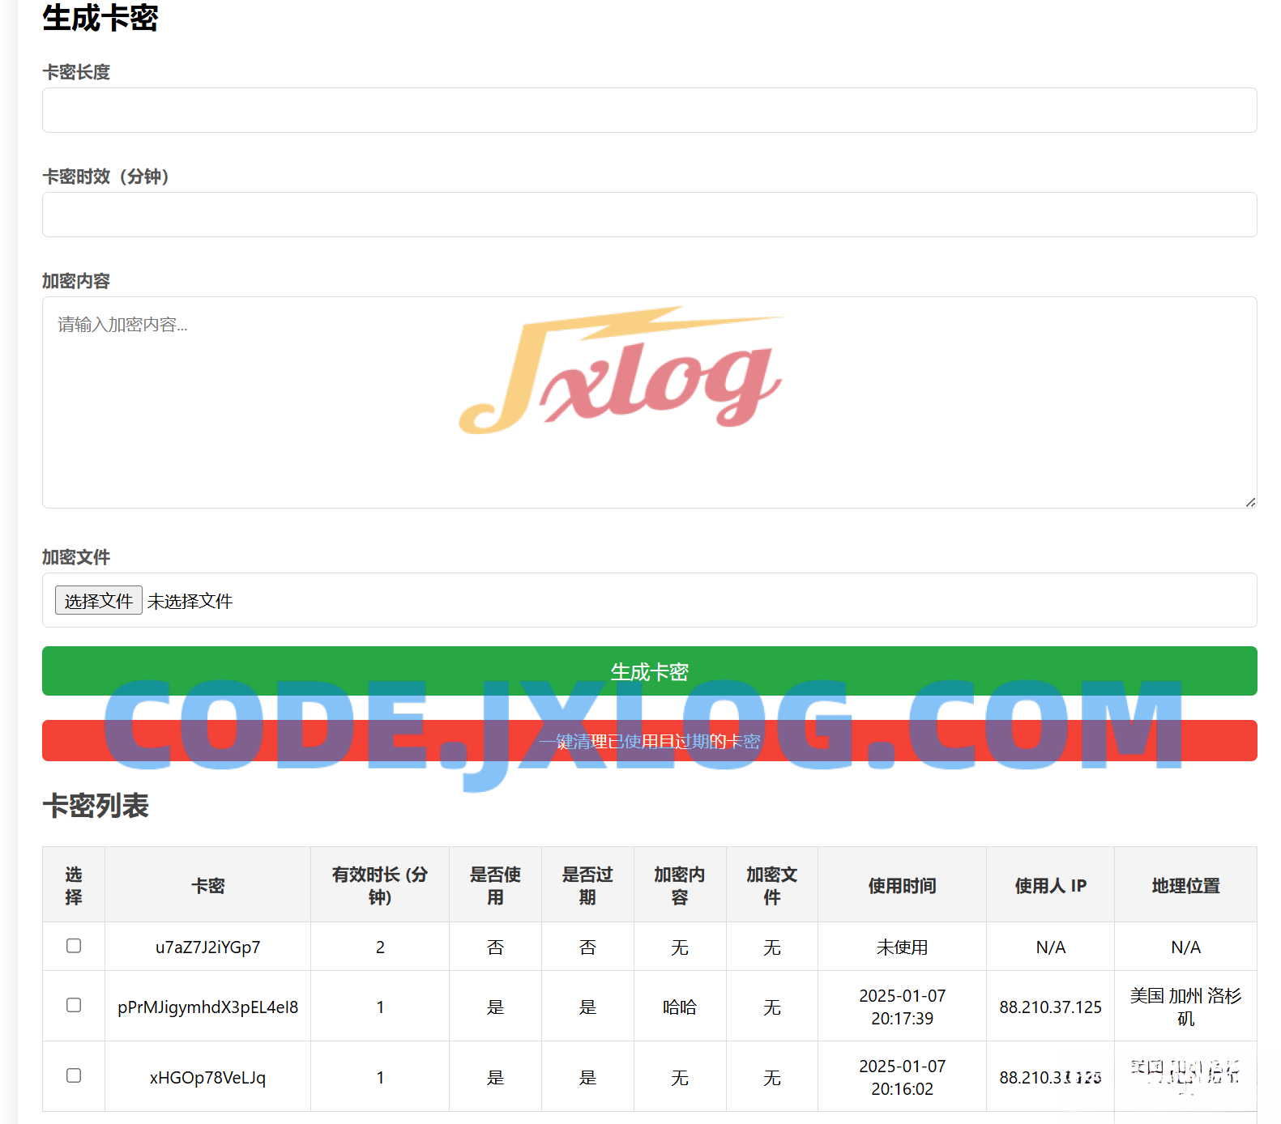
Task: Click the 地理位置 column header
Action: [x=1185, y=886]
